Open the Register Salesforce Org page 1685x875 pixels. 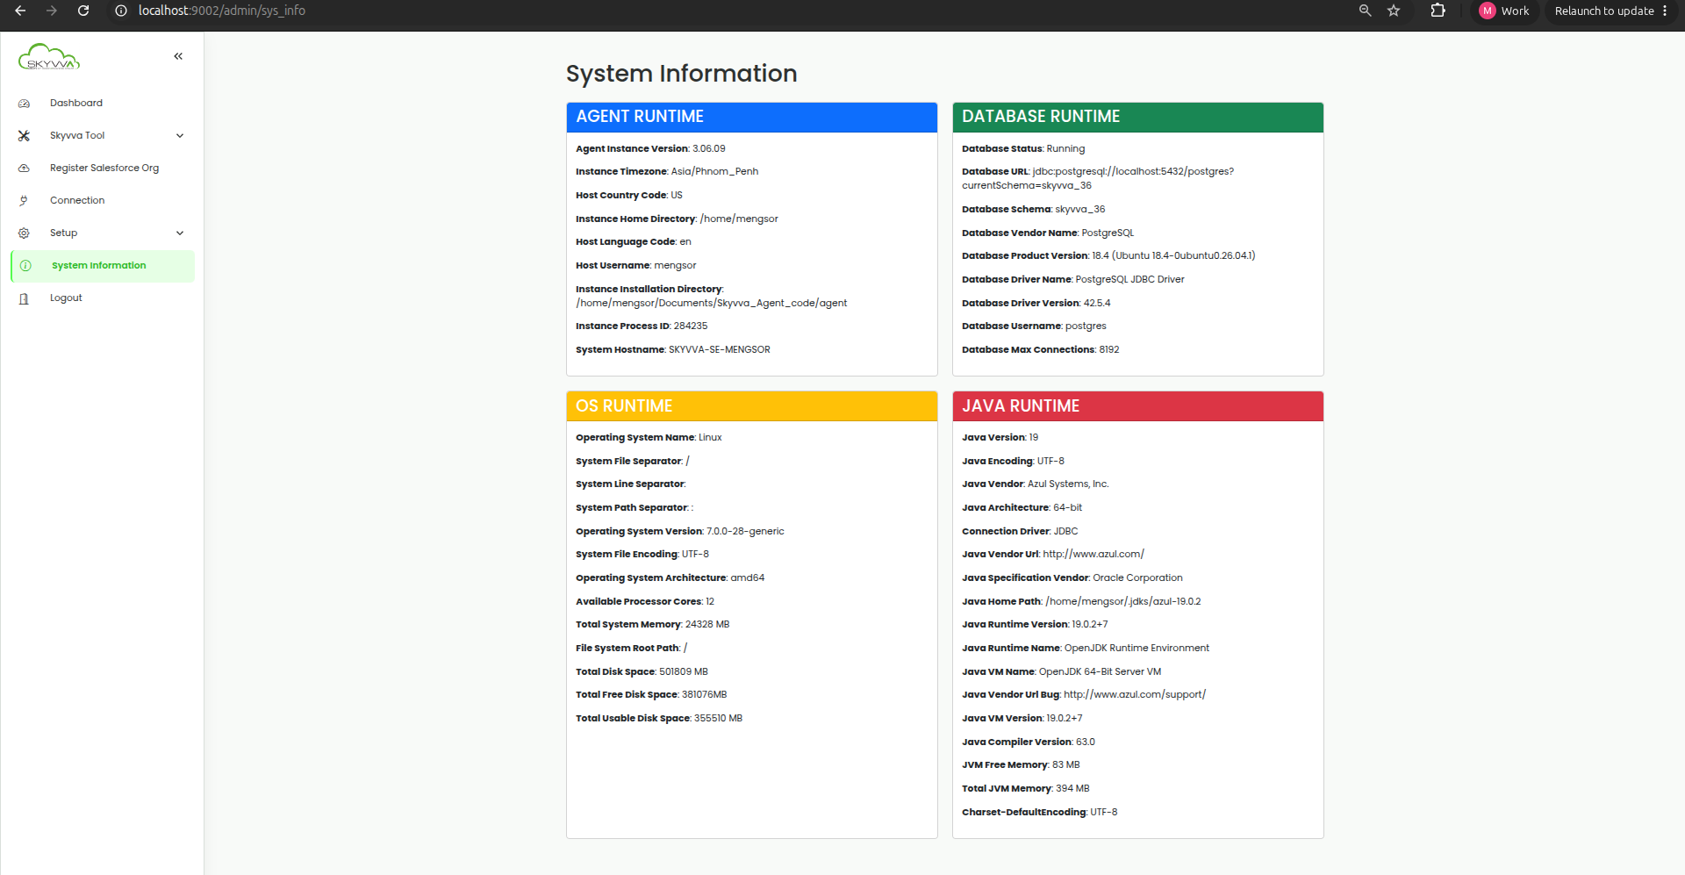[104, 169]
